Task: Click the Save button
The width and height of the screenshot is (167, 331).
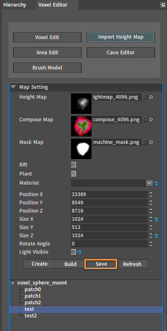Action: [101, 264]
